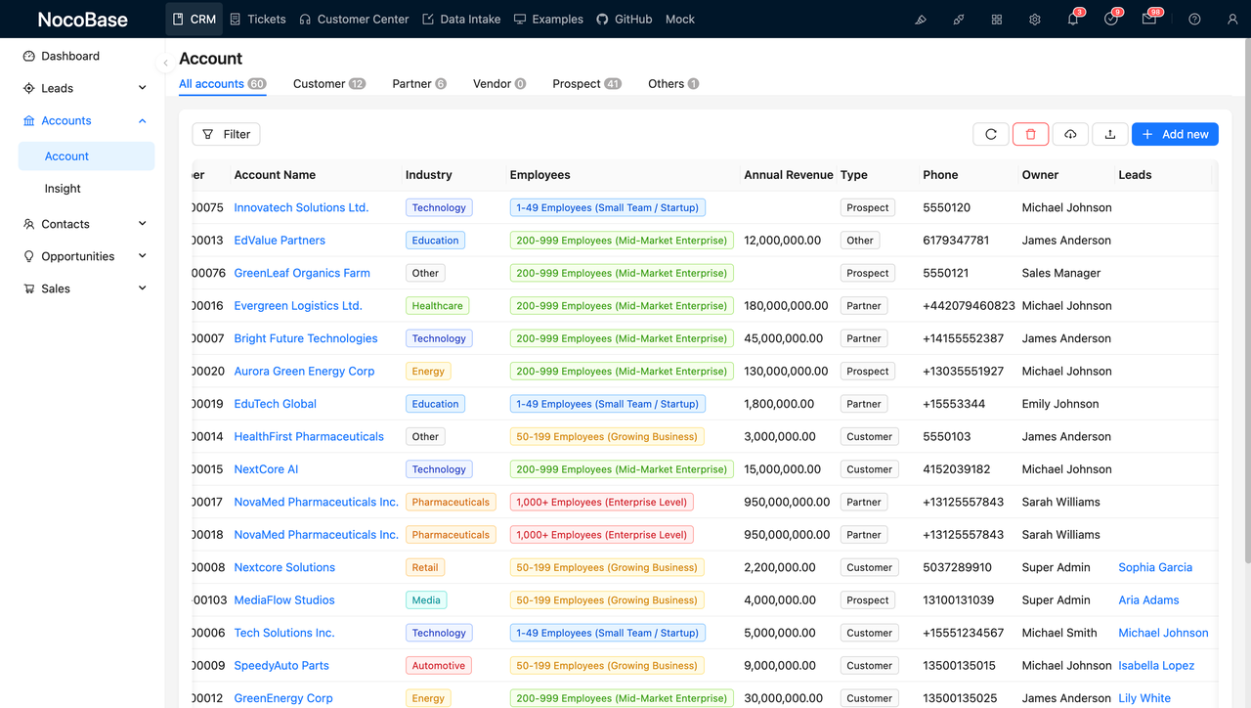
Task: Open the Innovatech Solutions Ltd. account link
Action: (300, 207)
